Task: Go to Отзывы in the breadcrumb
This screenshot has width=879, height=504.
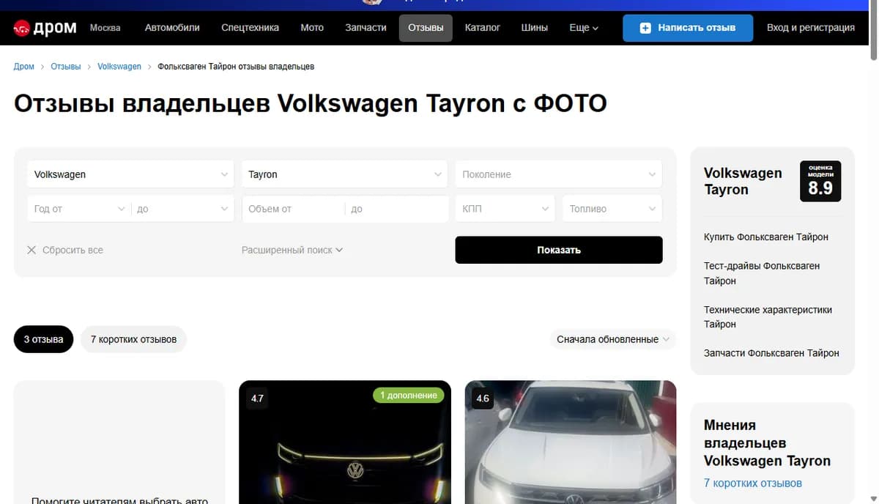Action: [x=66, y=67]
